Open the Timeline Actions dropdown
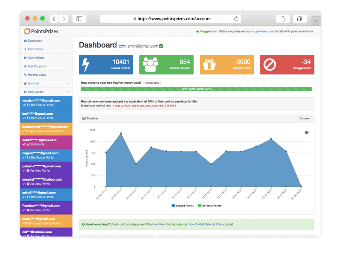Viewport: 342px width, 253px height. click(304, 118)
